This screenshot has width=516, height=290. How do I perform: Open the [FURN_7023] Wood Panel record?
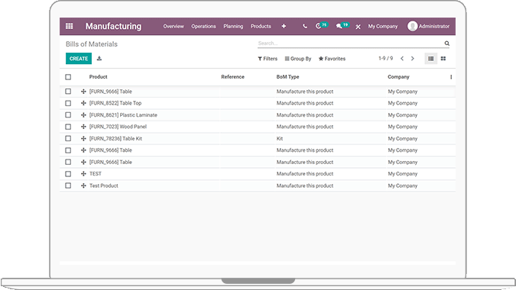118,127
